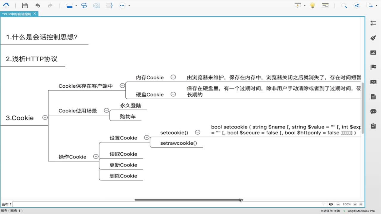Image resolution: width=381 pixels, height=214 pixels.
Task: Select the 购物车 subtopic
Action: (128, 117)
